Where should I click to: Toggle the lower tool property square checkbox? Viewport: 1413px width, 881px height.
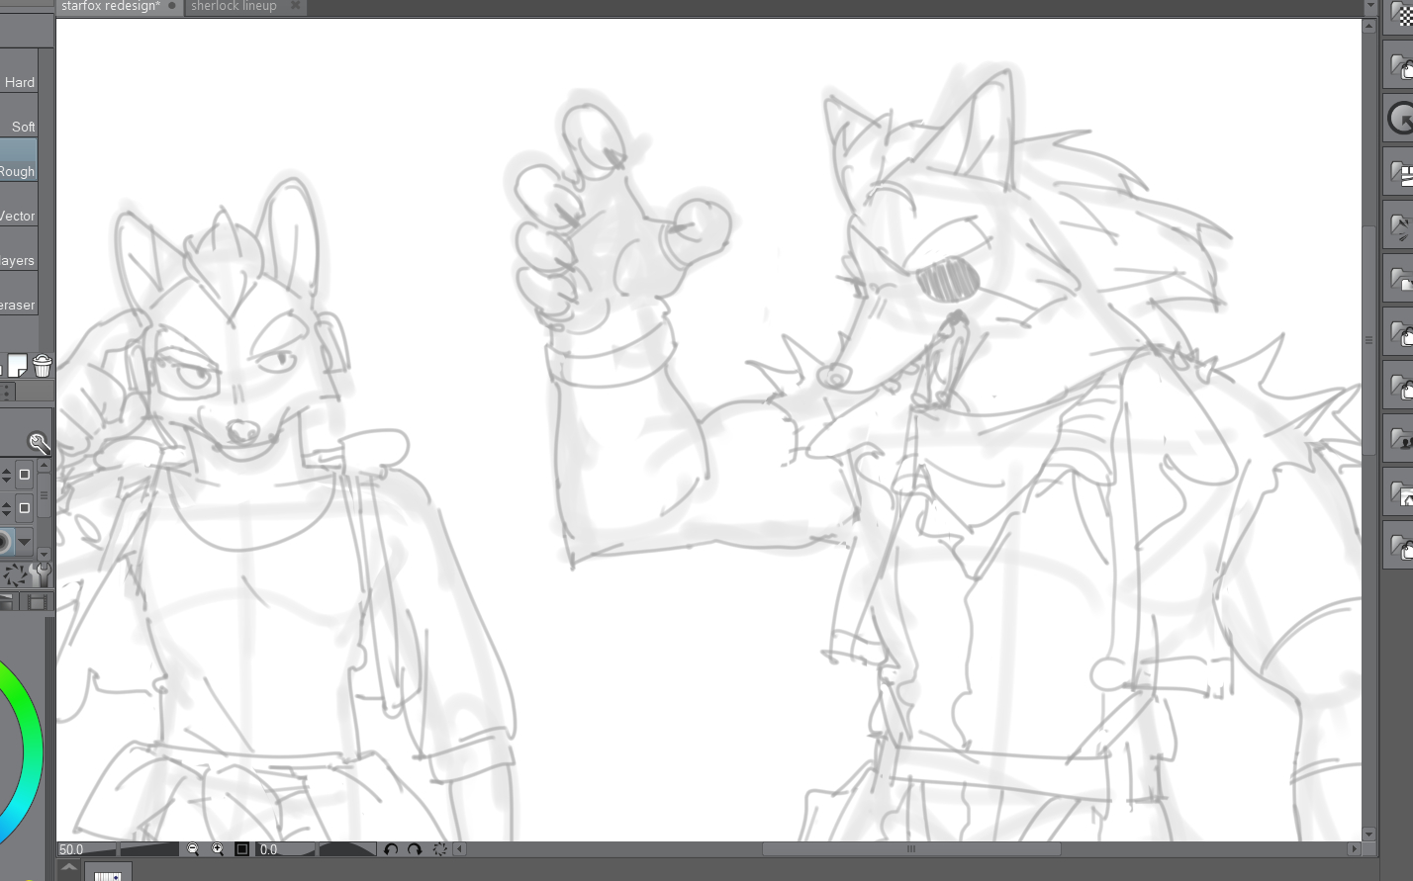pyautogui.click(x=25, y=508)
